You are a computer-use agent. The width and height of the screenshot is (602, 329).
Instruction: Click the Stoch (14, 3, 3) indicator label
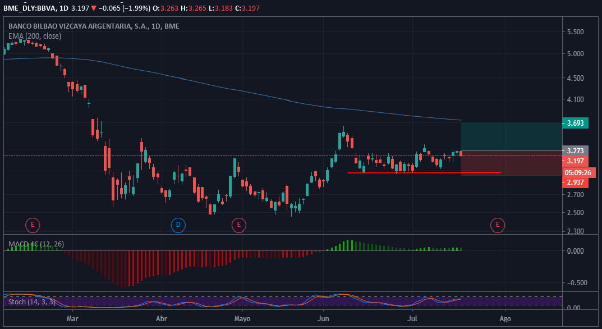coord(32,302)
